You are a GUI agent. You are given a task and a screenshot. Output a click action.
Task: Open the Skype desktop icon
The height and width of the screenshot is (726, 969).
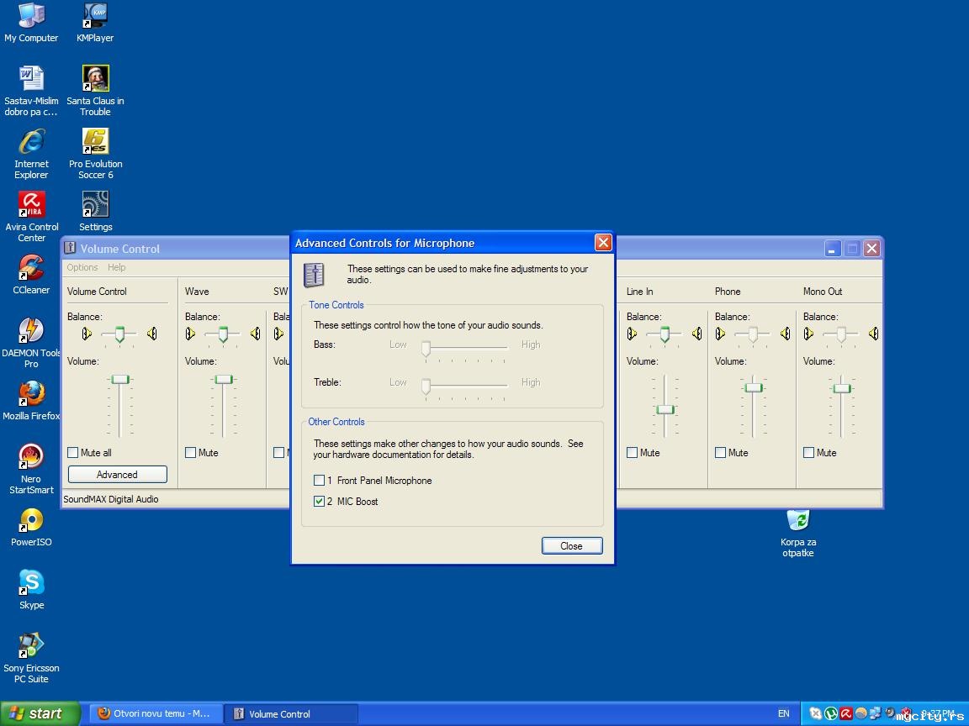[31, 583]
